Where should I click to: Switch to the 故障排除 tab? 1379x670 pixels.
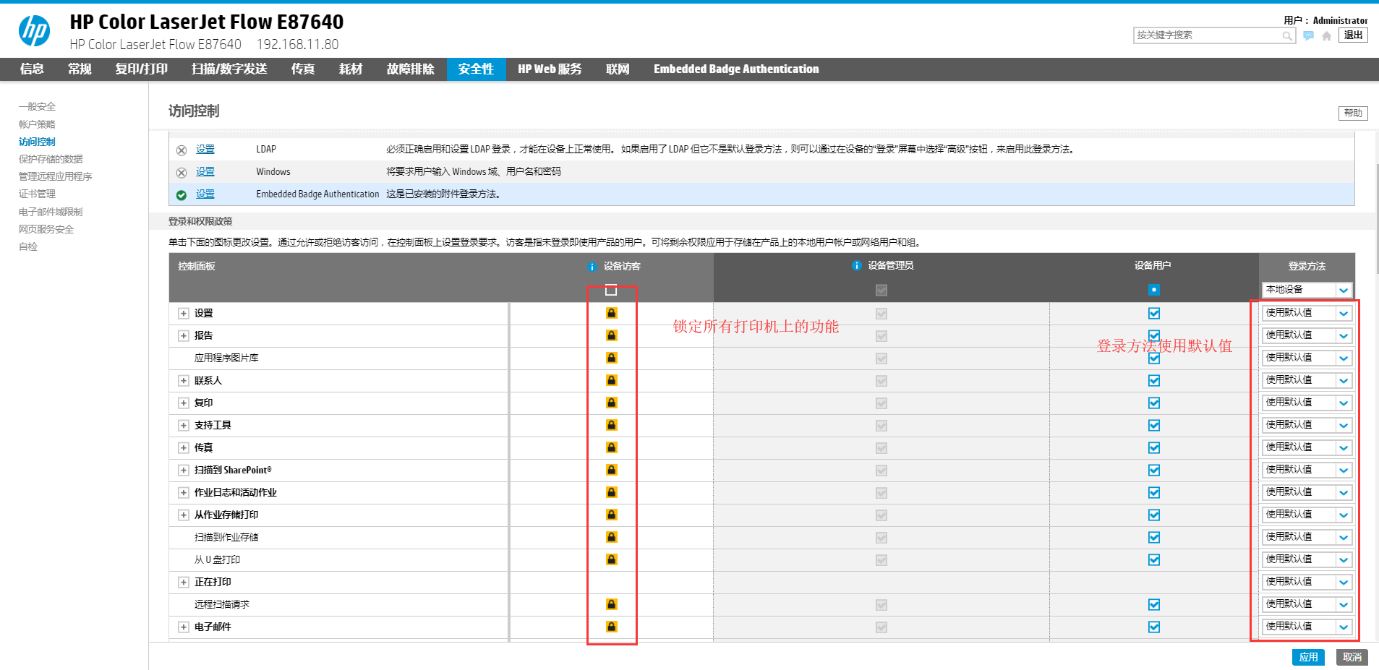pyautogui.click(x=410, y=69)
